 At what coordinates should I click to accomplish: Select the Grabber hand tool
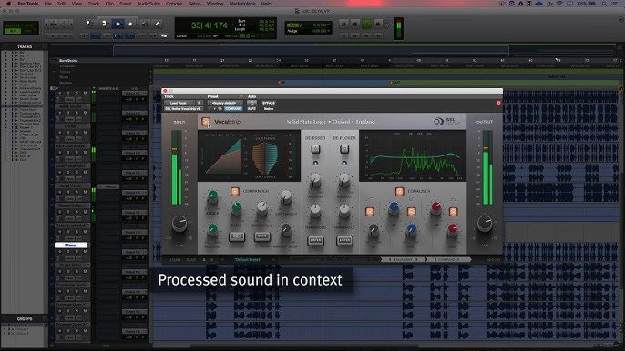point(130,24)
